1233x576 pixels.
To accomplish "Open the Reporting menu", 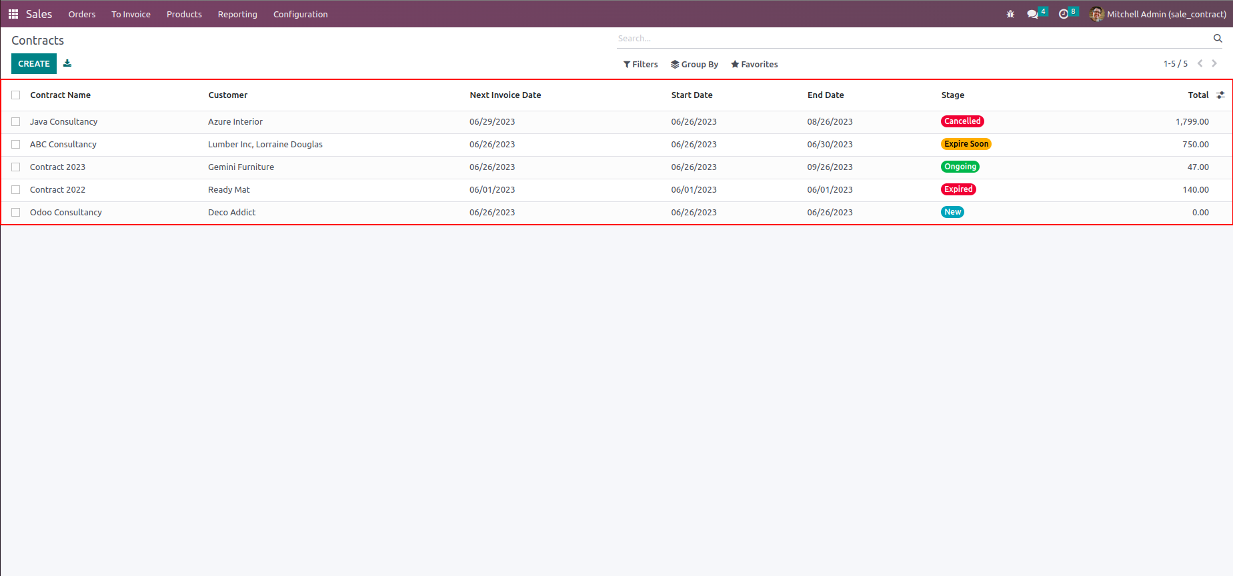I will (x=237, y=14).
